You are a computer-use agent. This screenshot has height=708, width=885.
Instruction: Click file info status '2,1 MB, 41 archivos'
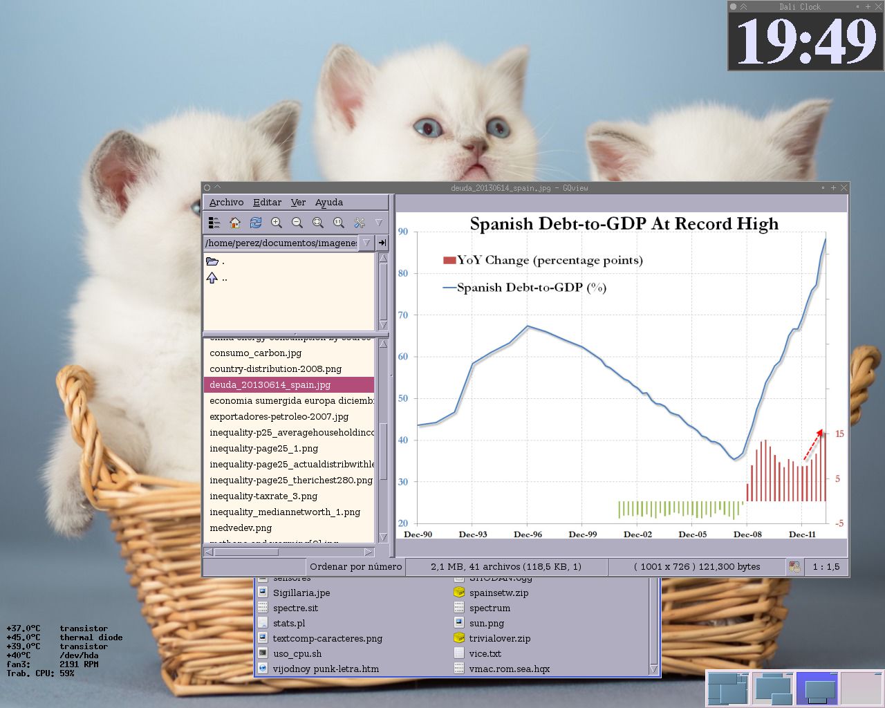tap(506, 566)
